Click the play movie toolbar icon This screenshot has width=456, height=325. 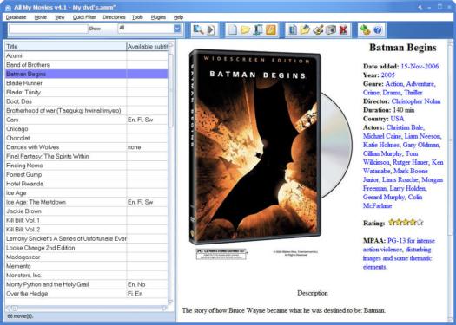[x=211, y=29]
